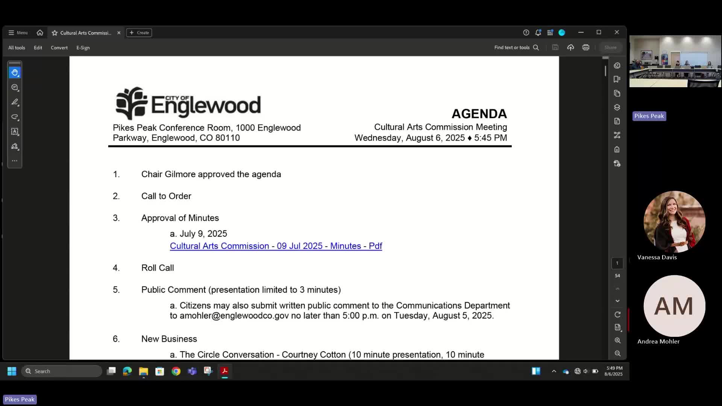Screen dimensions: 722x406
Task: Open the 09 Jul 2025 Minutes link
Action: 276,246
